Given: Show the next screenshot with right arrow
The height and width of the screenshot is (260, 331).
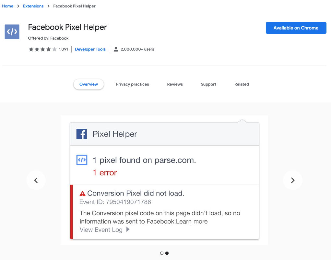Looking at the screenshot, I should tap(292, 180).
